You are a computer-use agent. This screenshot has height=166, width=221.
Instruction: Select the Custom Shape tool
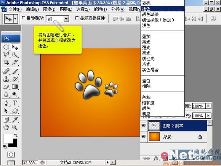(x=15, y=111)
